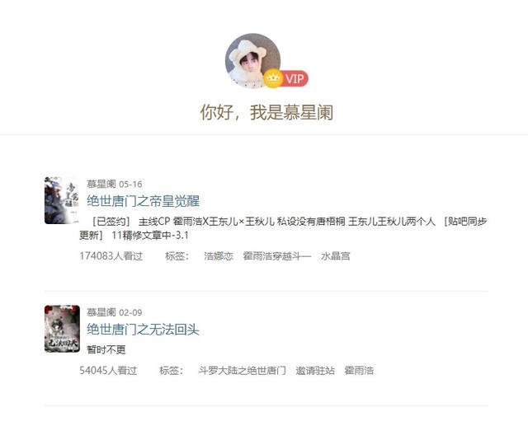Select the 浩娜恋 tag
528x426 pixels.
(x=219, y=256)
